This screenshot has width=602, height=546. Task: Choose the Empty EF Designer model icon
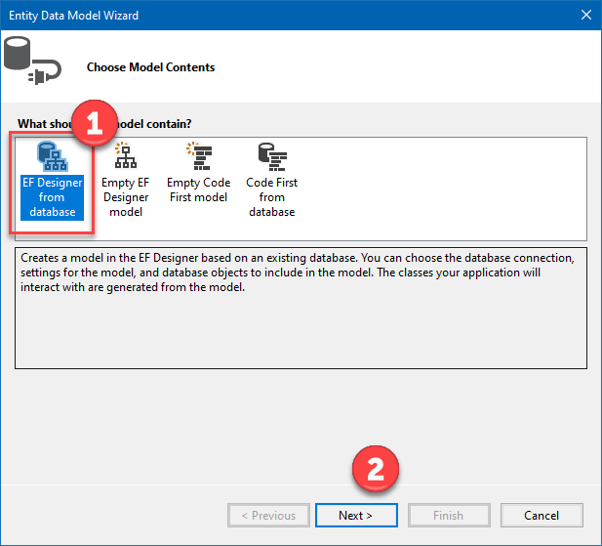[126, 155]
